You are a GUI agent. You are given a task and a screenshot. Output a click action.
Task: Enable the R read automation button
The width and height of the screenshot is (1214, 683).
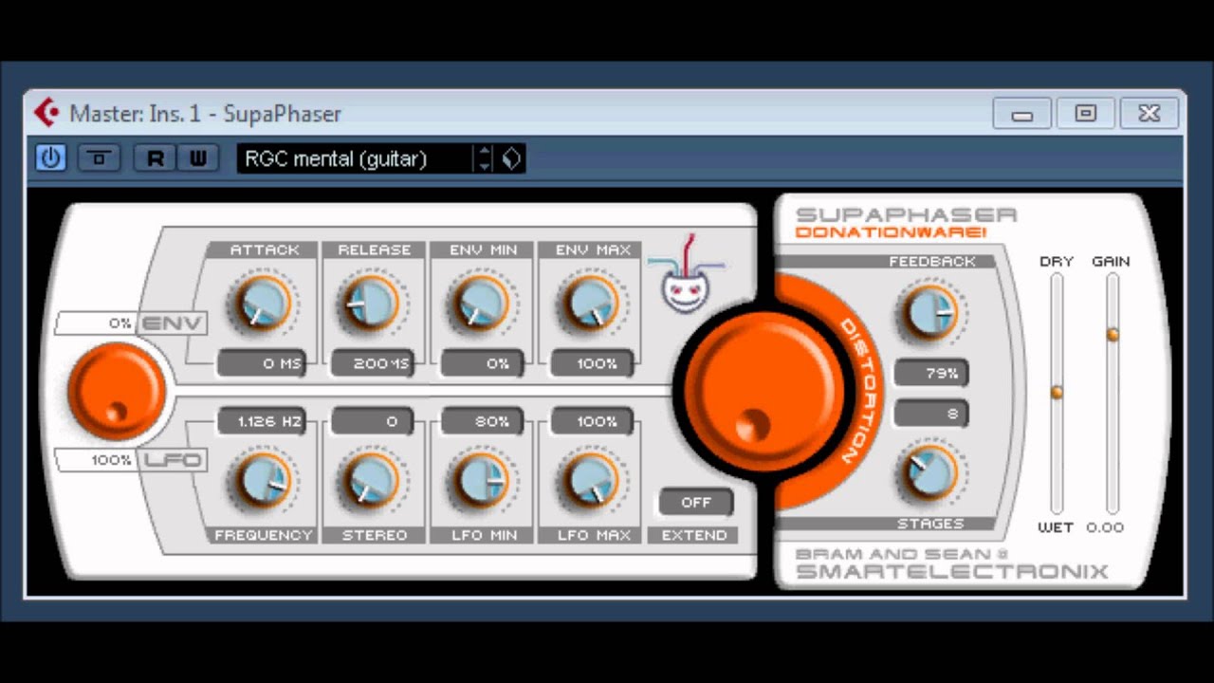coord(155,158)
